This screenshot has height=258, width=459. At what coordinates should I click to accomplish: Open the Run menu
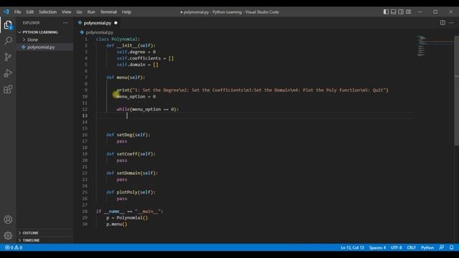(x=91, y=12)
